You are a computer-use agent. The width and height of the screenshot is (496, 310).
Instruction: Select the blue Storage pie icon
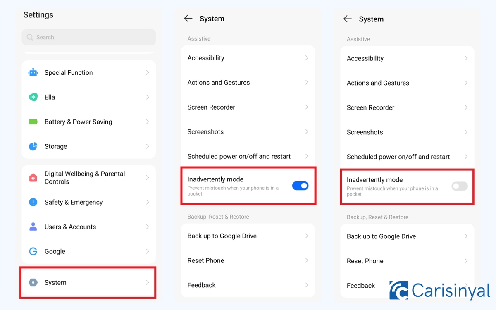pos(33,146)
